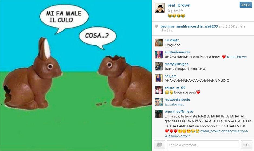This screenshot has height=151, width=254.
Task: Click brown_baffy_love's avatar picture
Action: 159,114
